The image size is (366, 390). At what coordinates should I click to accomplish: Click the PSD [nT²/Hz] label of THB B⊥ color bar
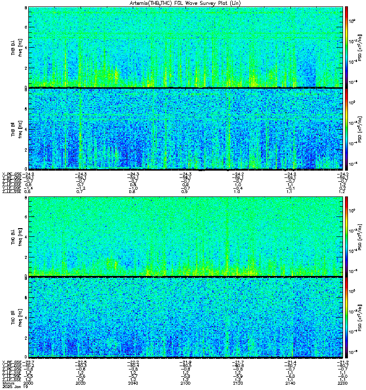pos(360,47)
